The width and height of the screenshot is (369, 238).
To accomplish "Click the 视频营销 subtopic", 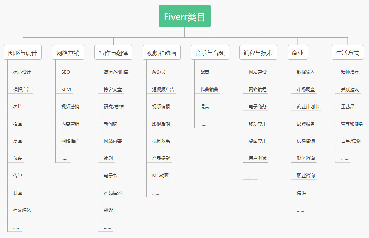I will 70,107.
